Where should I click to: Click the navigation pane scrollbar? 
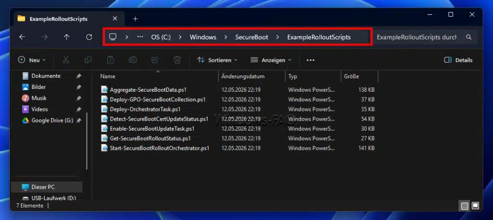87,141
